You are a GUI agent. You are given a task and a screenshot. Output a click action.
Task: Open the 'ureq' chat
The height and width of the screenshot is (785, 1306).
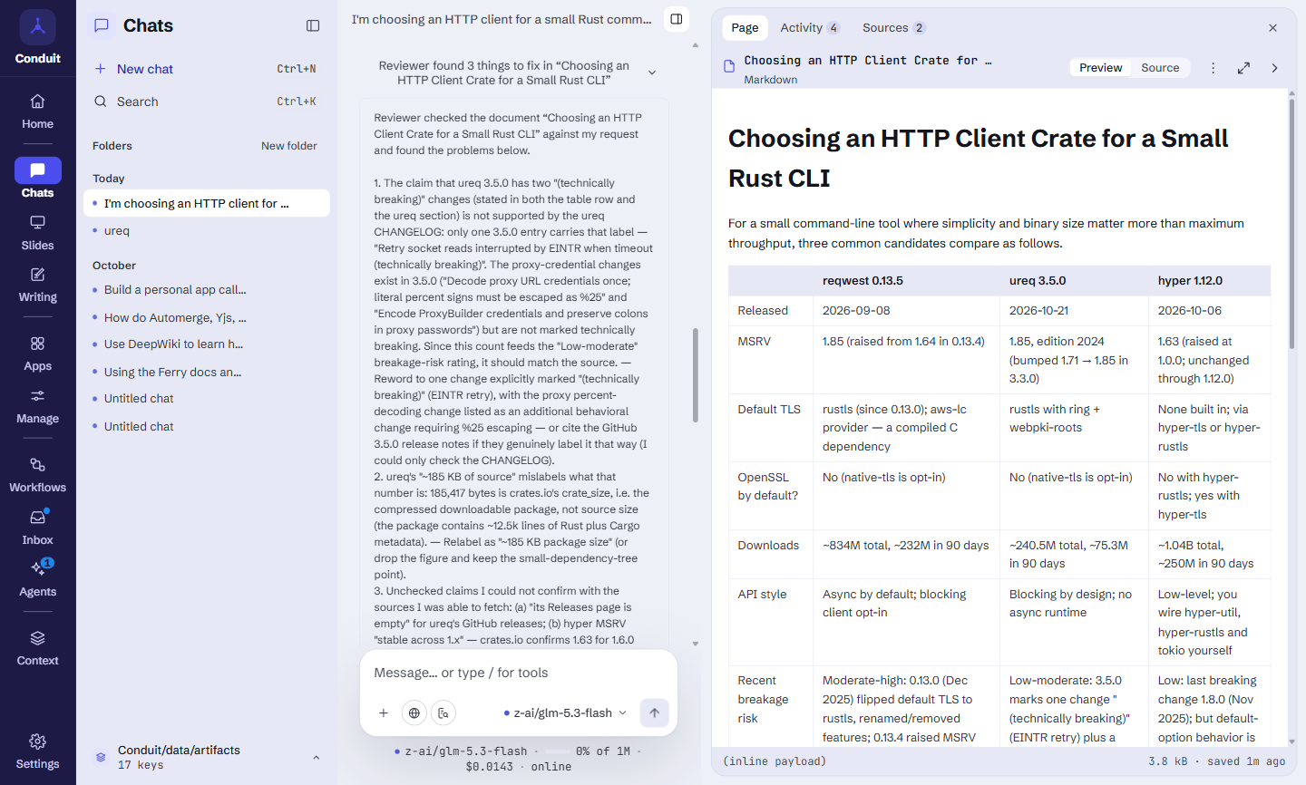tap(206, 231)
